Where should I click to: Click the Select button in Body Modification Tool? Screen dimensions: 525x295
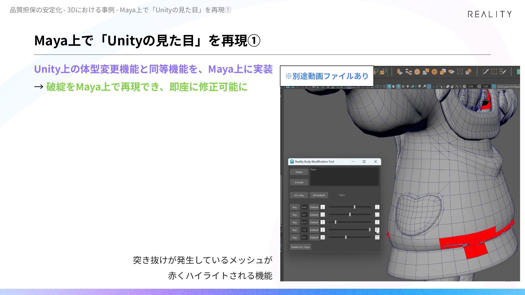click(299, 172)
